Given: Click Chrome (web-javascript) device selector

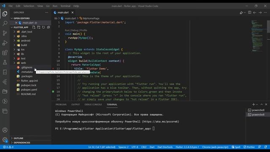Looking at the screenshot, I should point(215,147).
